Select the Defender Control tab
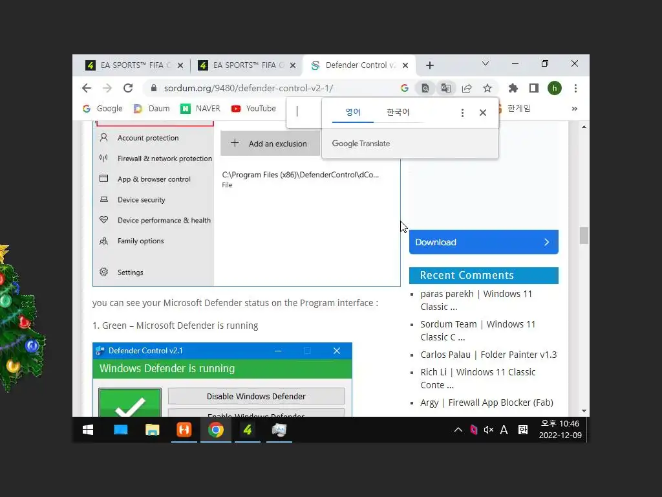Image resolution: width=662 pixels, height=497 pixels. point(359,65)
